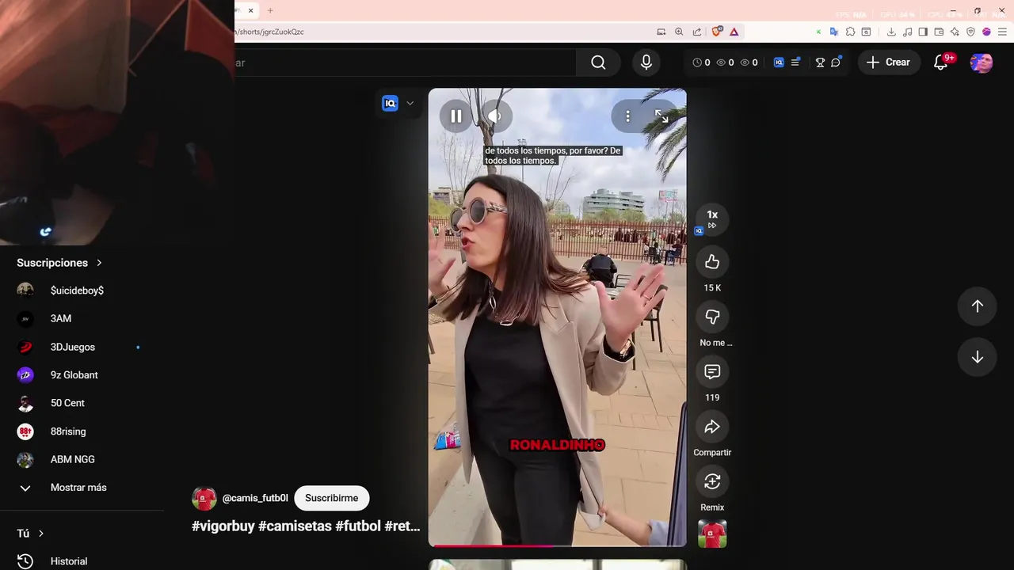Dislike this Short with thumbs down

point(712,317)
